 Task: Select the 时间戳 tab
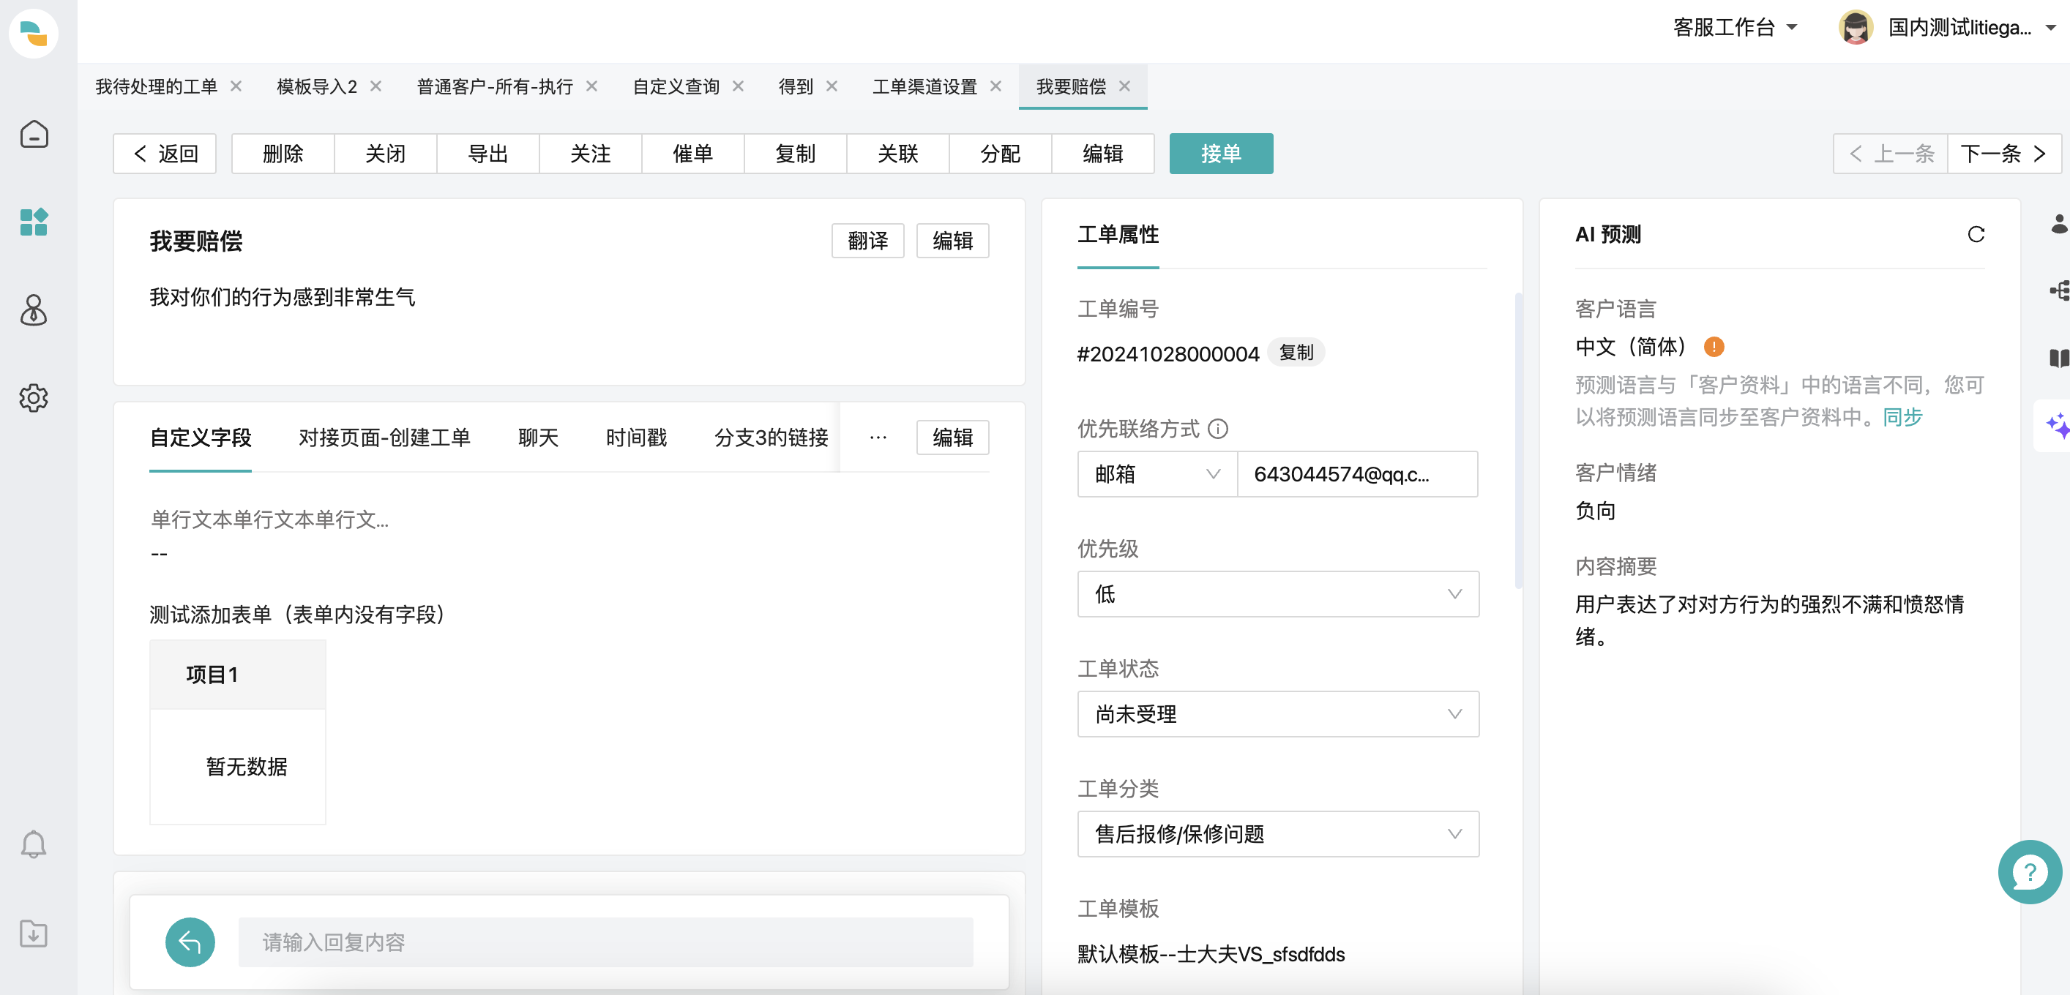click(x=636, y=438)
